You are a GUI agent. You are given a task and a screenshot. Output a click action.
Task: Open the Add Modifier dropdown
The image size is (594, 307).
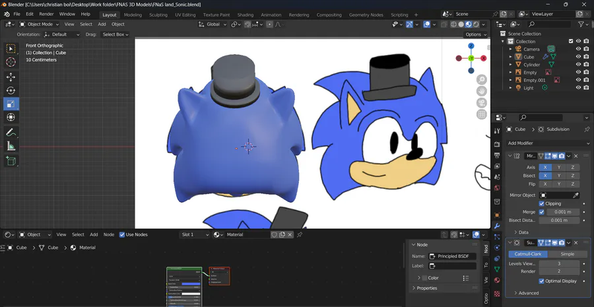coord(548,143)
